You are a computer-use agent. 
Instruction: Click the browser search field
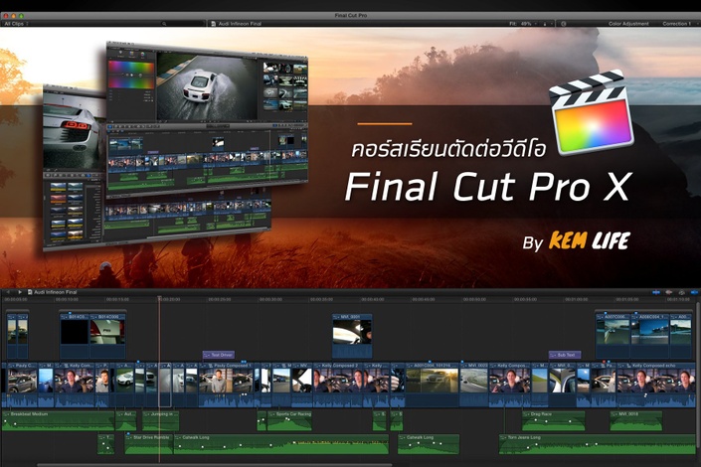click(182, 23)
